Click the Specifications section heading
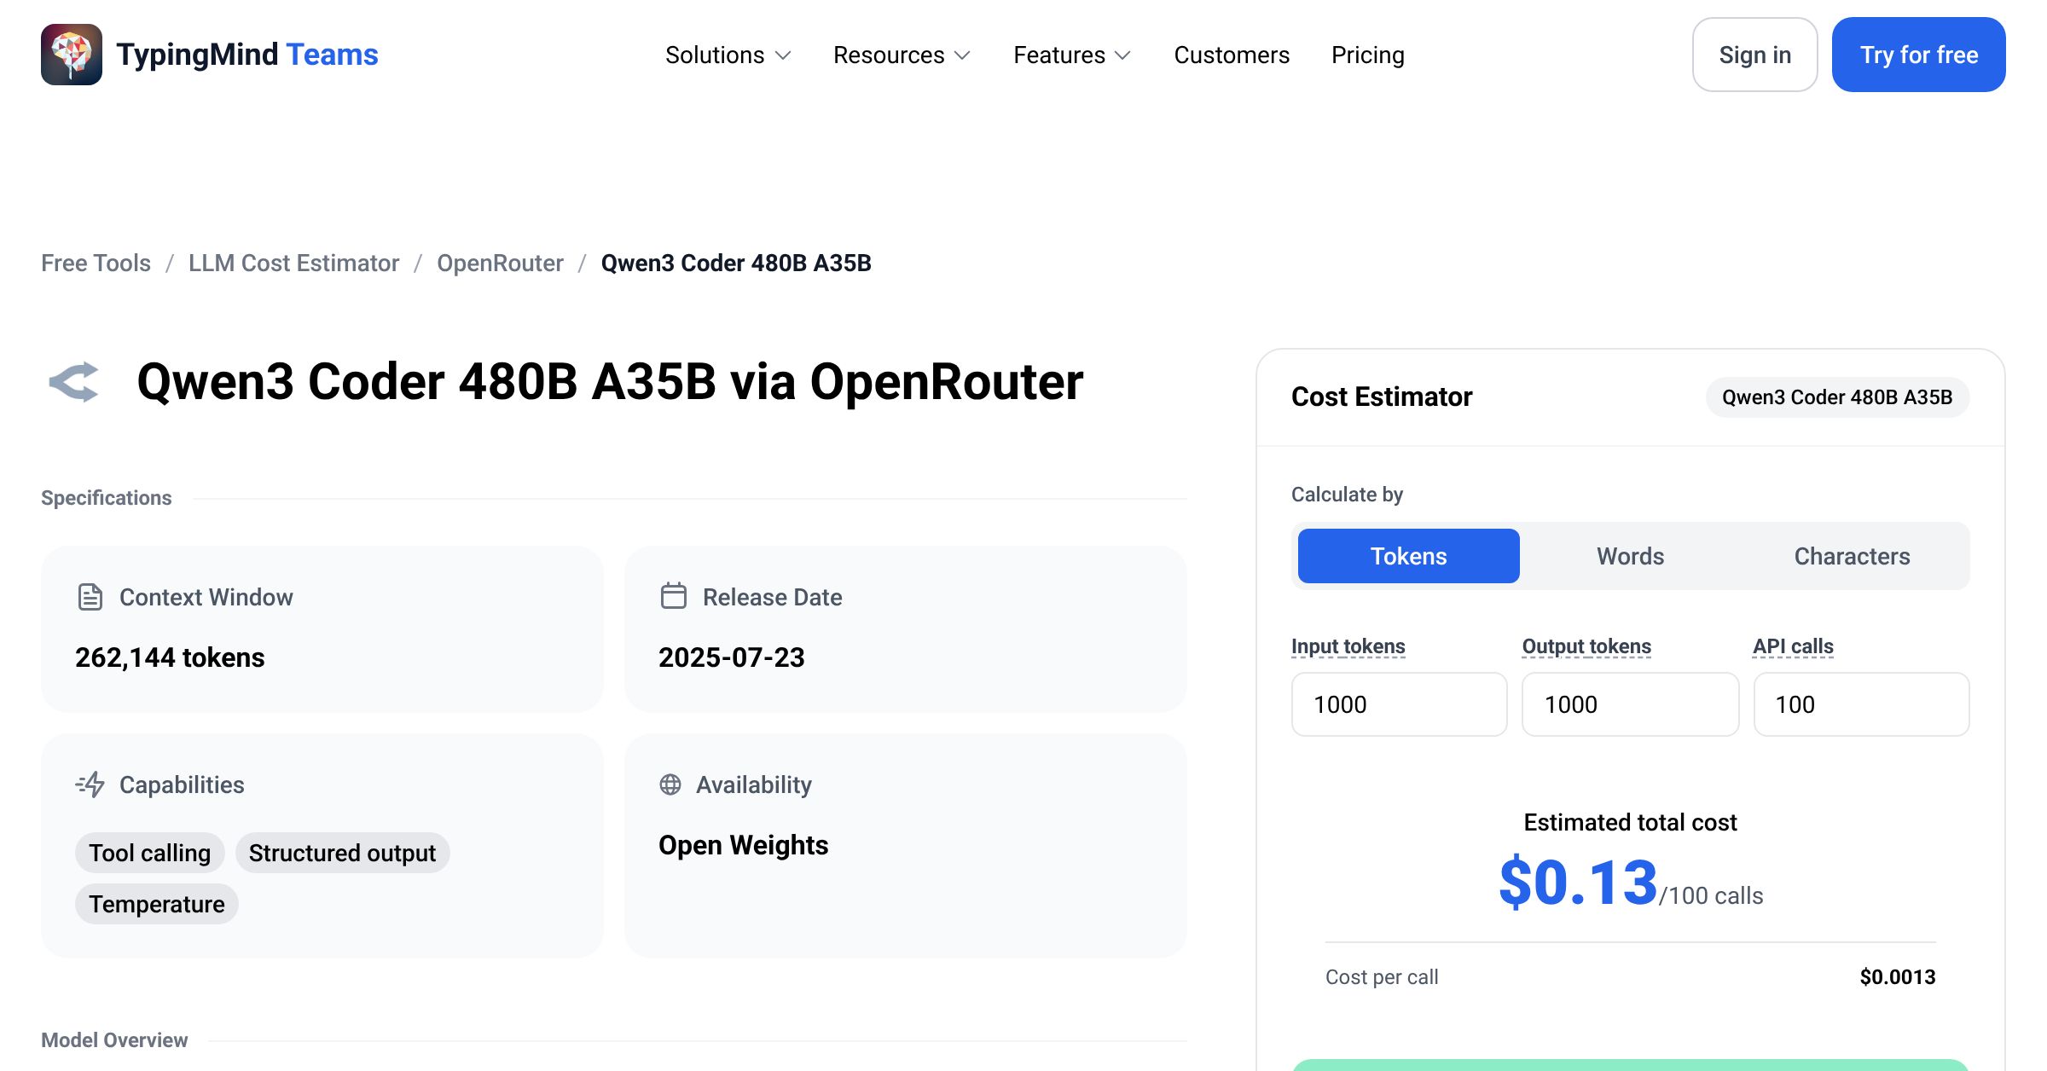 pyautogui.click(x=107, y=498)
